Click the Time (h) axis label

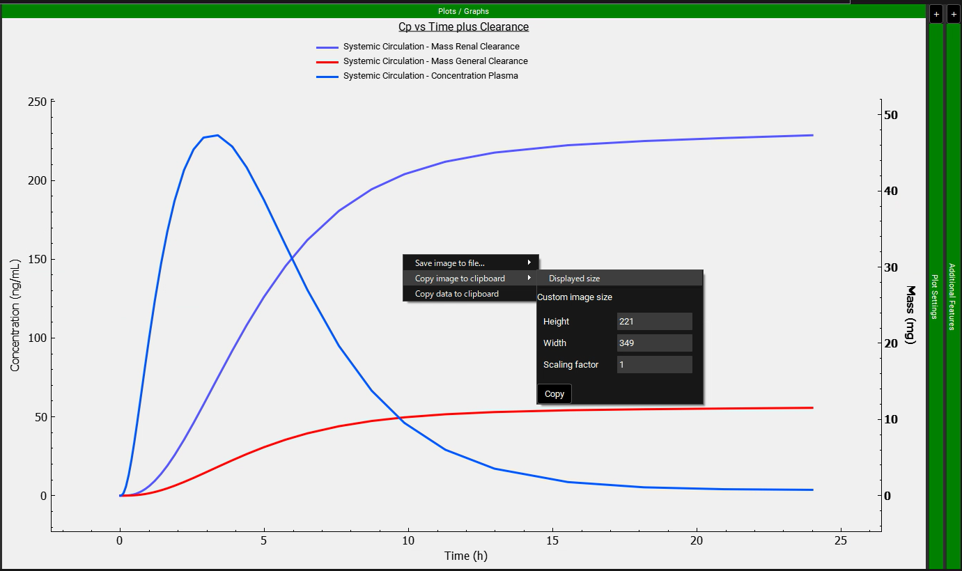[466, 556]
